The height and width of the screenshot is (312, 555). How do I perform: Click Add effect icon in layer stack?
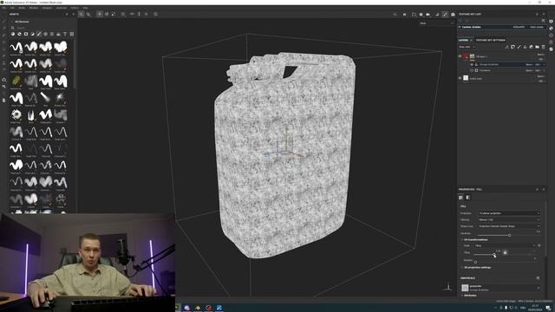(506, 47)
